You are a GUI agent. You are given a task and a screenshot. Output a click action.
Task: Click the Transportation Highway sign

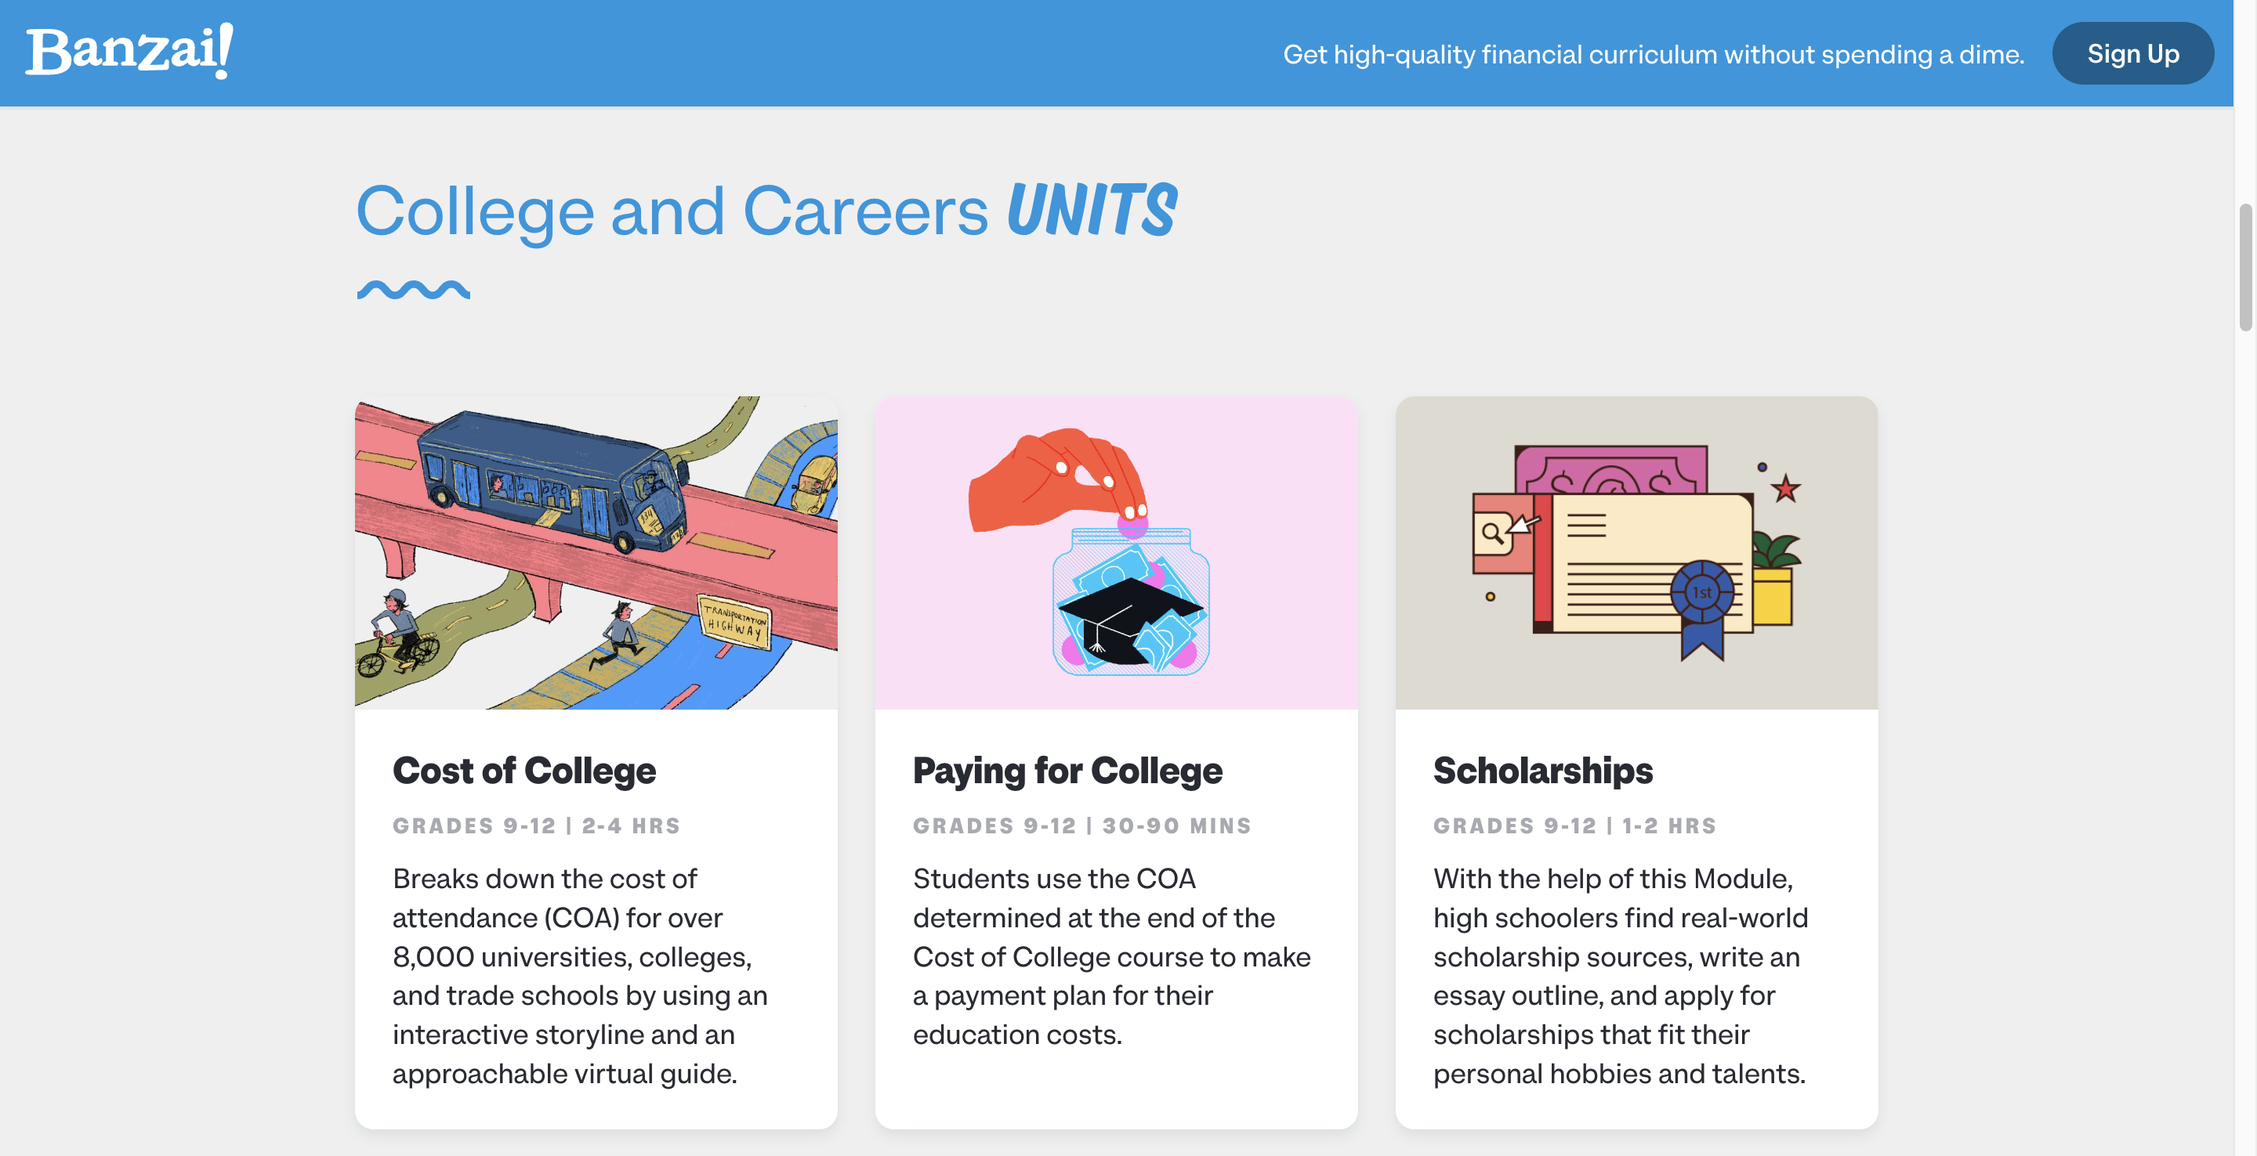pos(734,620)
